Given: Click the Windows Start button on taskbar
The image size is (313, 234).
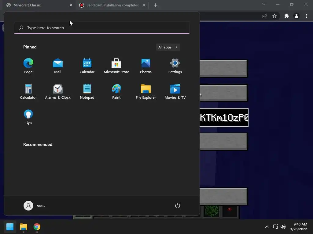Looking at the screenshot, I should click(x=10, y=227).
